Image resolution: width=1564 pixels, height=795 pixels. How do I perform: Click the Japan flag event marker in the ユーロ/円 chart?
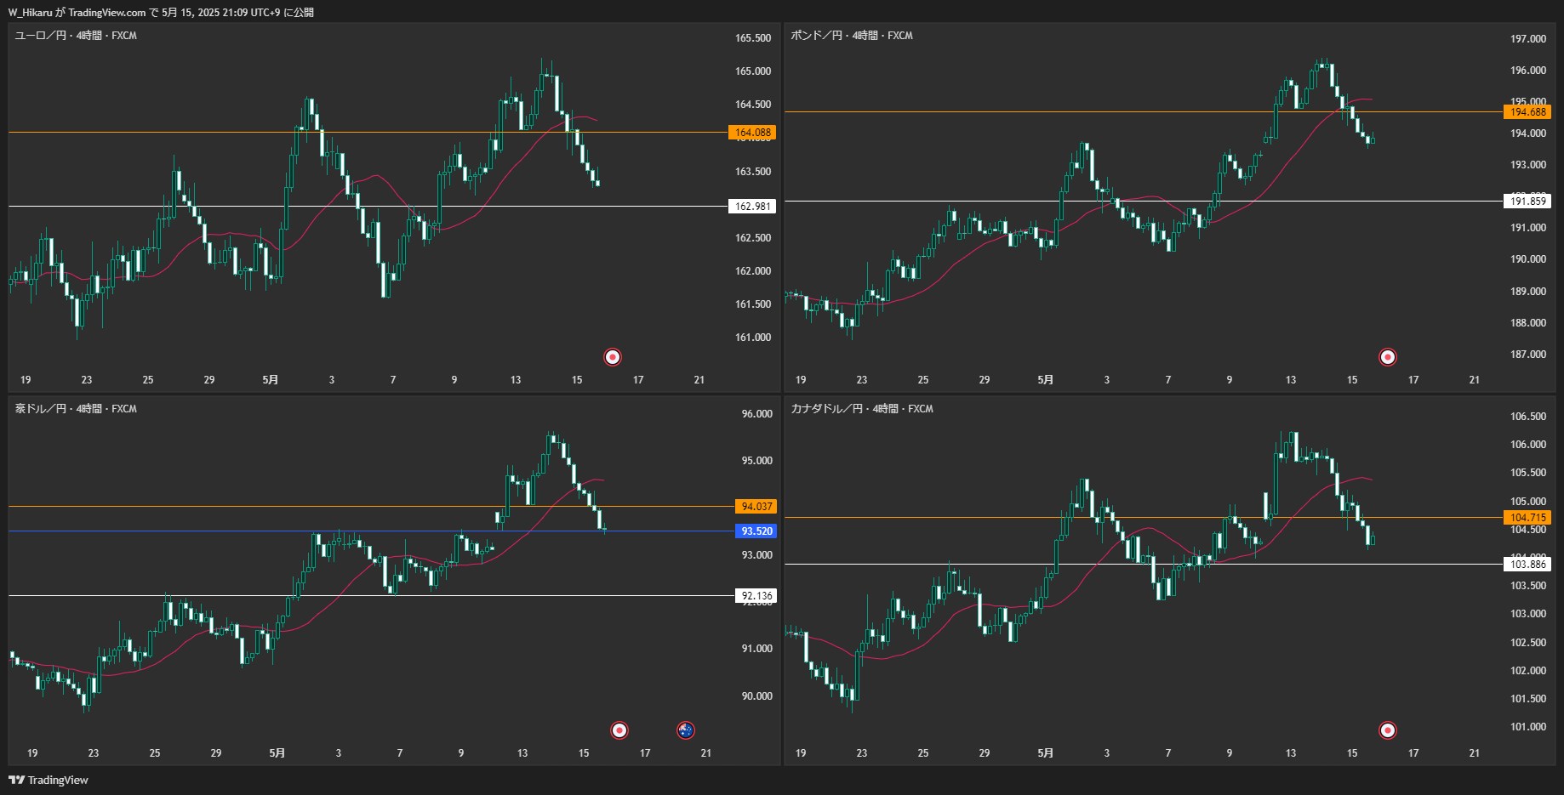pos(613,357)
